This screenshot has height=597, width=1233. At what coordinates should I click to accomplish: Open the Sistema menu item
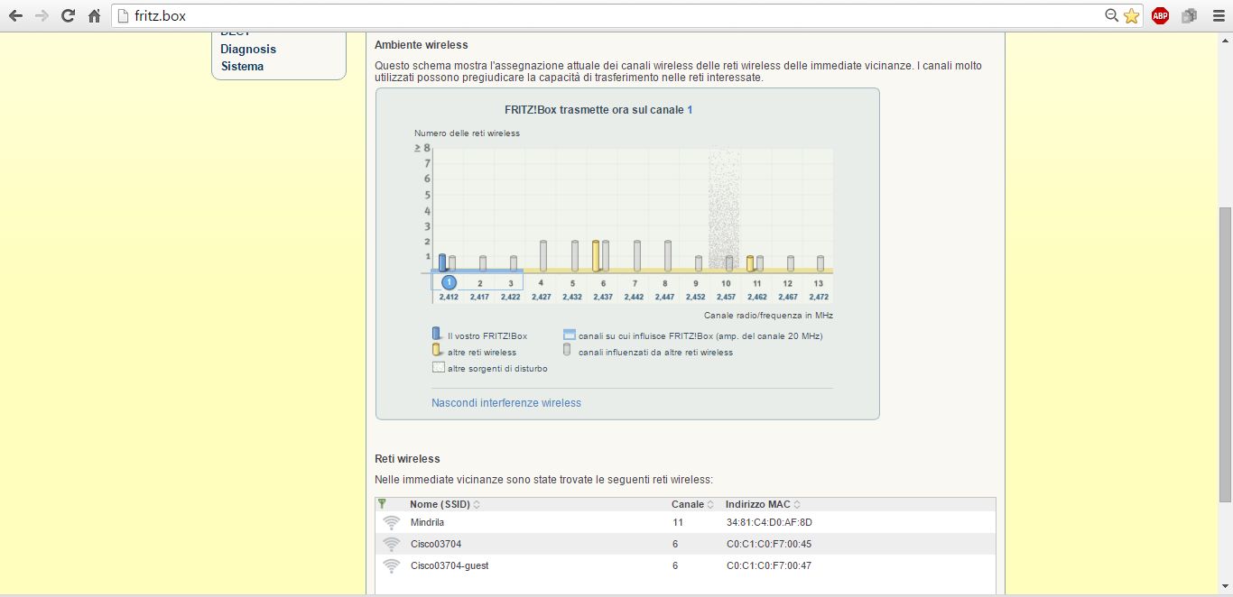click(242, 66)
